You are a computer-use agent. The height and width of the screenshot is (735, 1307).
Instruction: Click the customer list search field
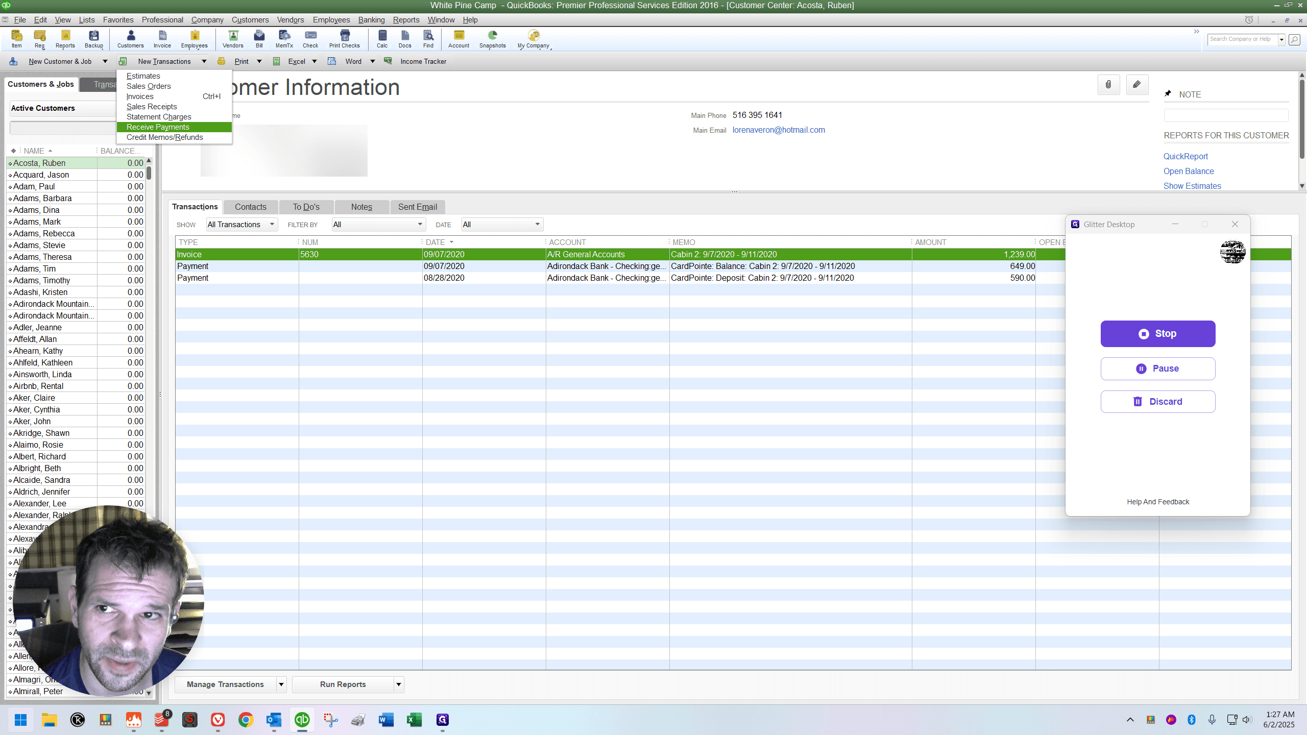(x=63, y=128)
